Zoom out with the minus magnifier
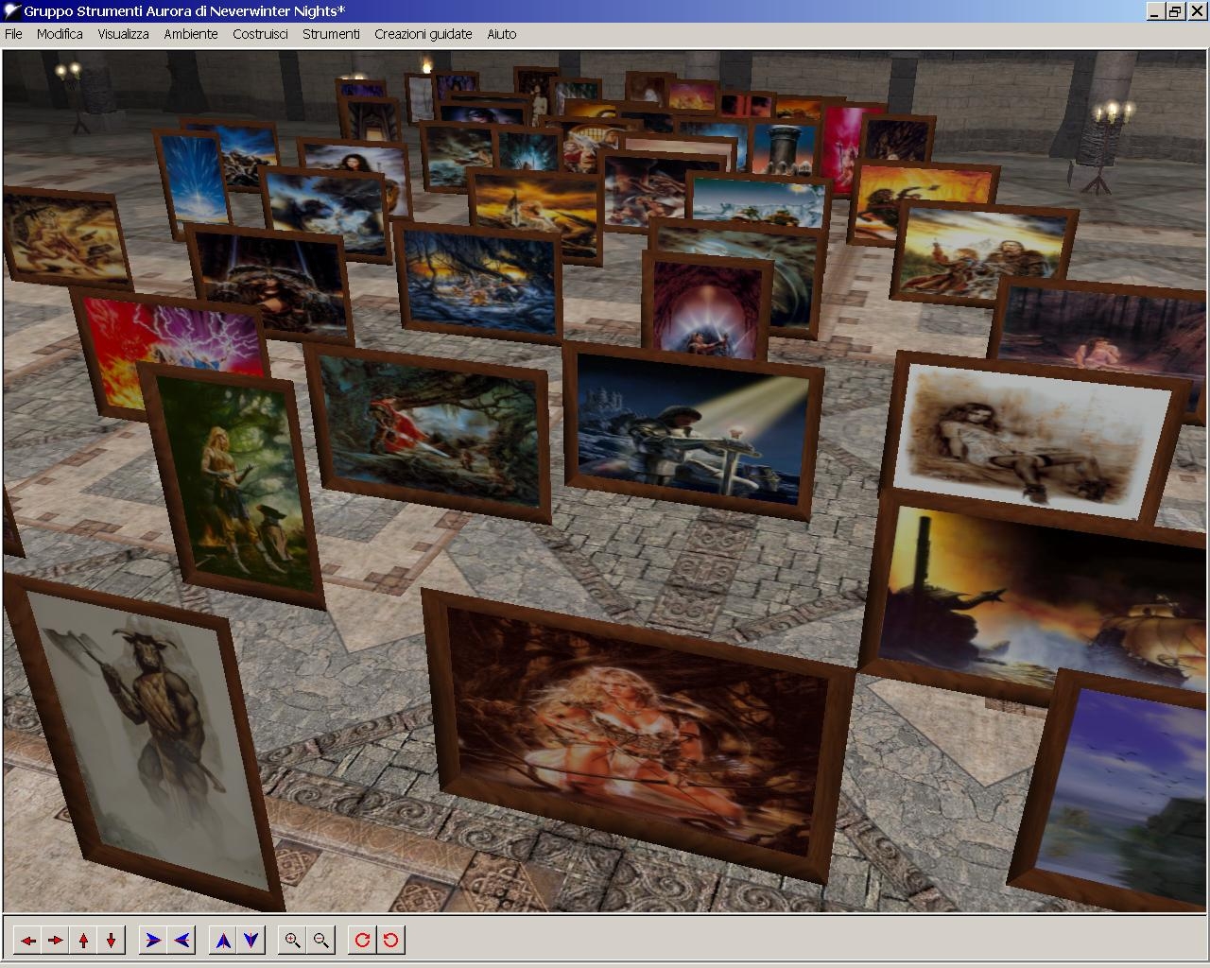Screen dimensions: 1210x968 pyautogui.click(x=321, y=940)
